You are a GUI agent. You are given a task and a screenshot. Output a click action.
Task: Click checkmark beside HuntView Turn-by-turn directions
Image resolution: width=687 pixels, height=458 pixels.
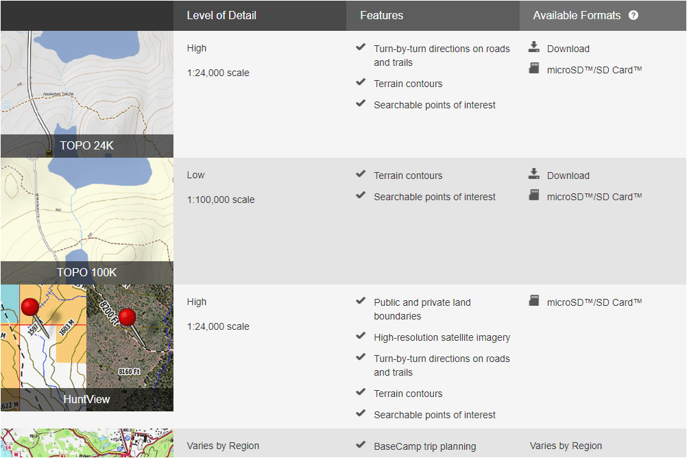361,357
